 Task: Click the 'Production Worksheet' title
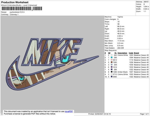pyautogui.click(x=15, y=2)
